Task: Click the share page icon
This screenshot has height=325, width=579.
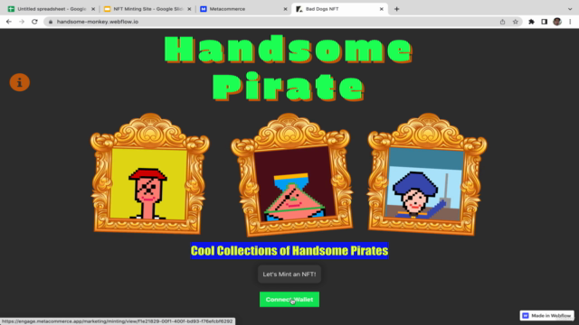Action: click(x=503, y=22)
